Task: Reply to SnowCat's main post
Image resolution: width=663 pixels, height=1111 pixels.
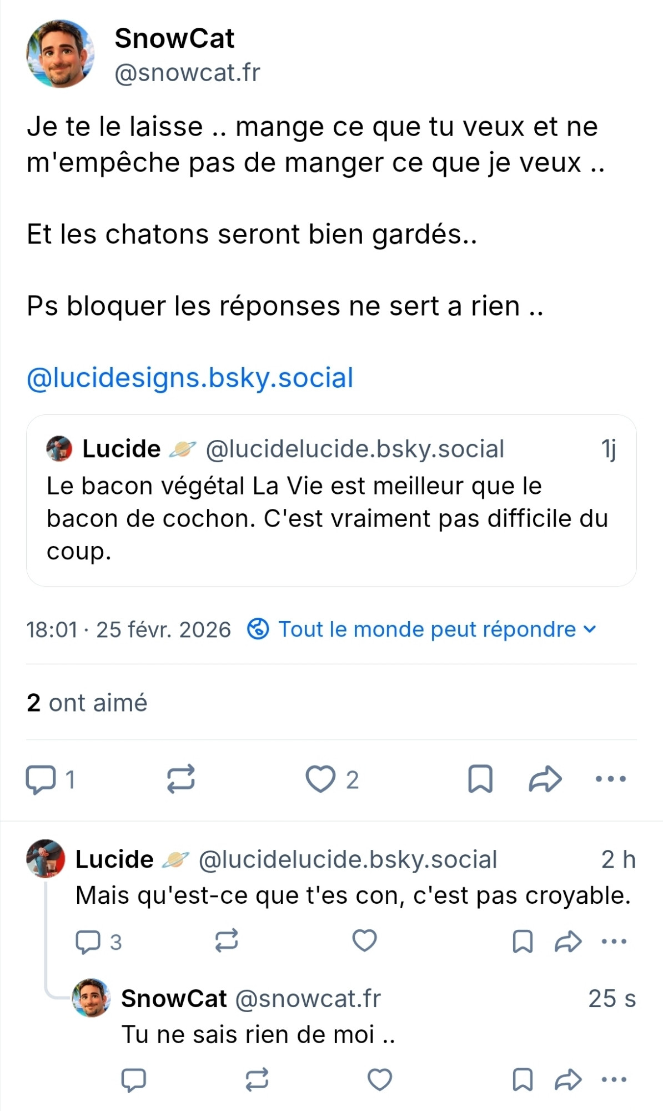Action: (x=42, y=779)
